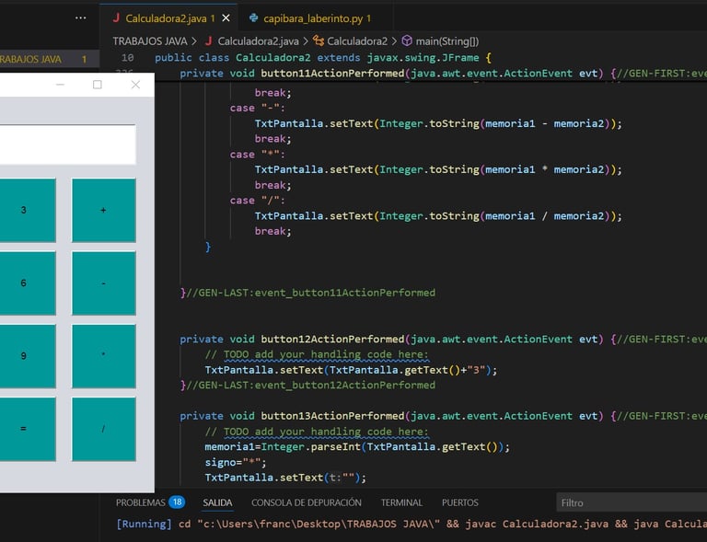Open TRABAJOS JAVA breadcrumb dropdown
This screenshot has width=707, height=542.
point(149,40)
